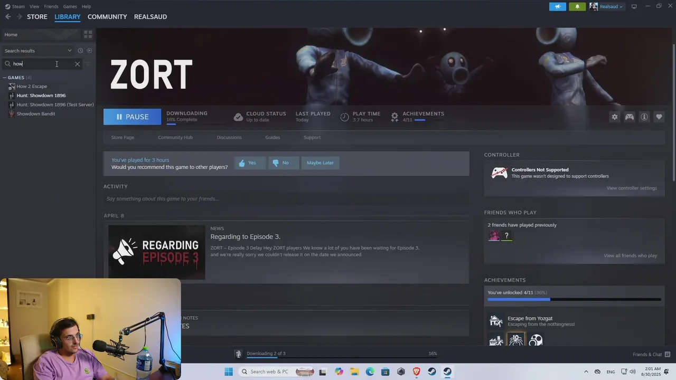This screenshot has height=380, width=676.
Task: Open the Help menu
Action: coord(86,6)
